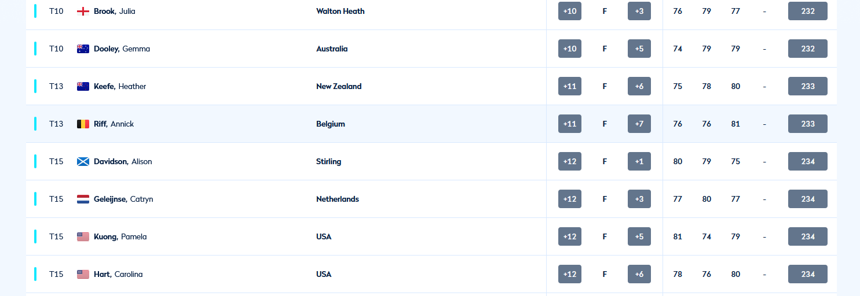Expand the Hart, Carolina leaderboard row

tap(431, 274)
